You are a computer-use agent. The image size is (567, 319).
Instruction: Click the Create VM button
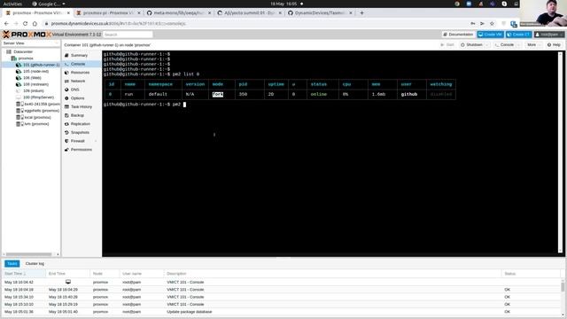pos(490,35)
